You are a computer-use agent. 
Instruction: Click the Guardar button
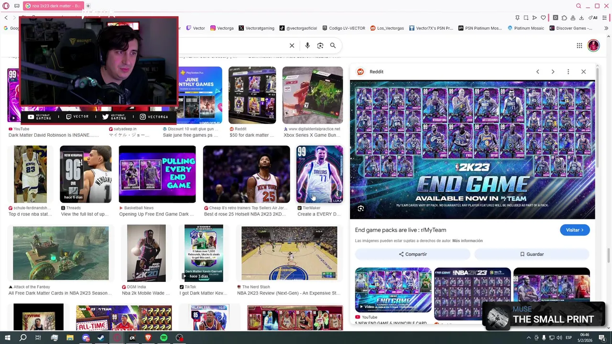532,254
